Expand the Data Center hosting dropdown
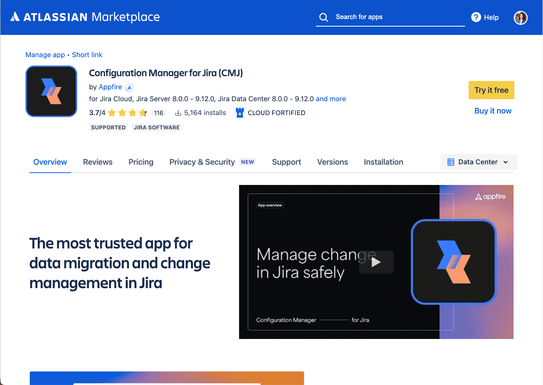This screenshot has height=385, width=543. (x=479, y=162)
